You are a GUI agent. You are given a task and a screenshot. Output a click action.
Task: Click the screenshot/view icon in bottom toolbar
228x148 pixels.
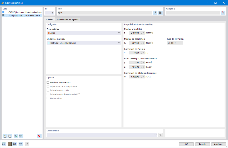[x=21, y=144]
